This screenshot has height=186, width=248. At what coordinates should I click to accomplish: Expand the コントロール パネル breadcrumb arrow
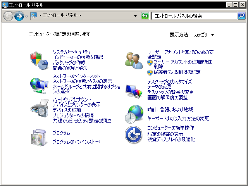tap(80, 15)
